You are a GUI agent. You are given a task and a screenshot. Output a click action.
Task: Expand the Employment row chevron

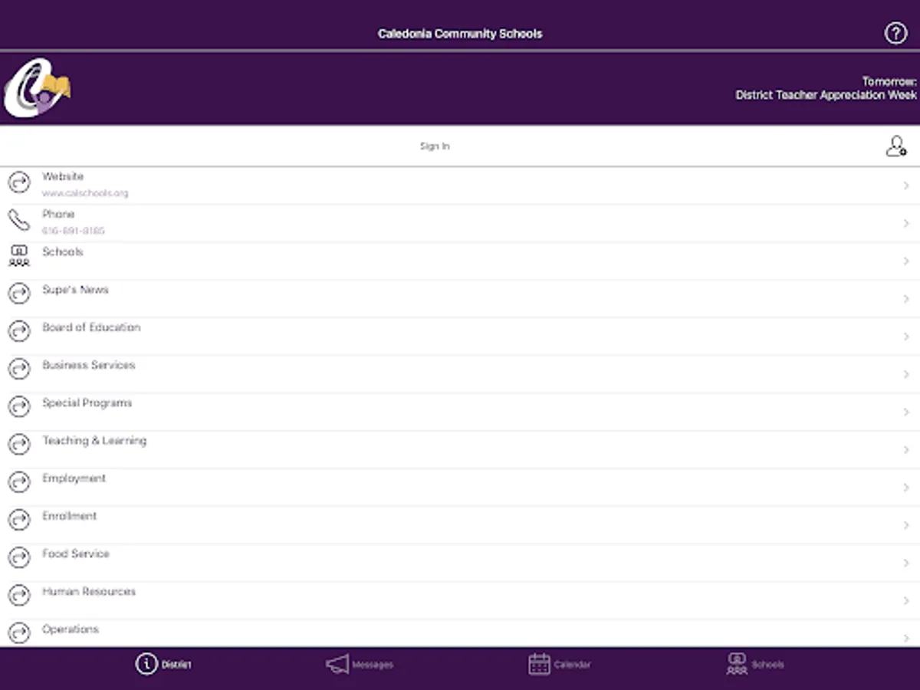pos(906,488)
